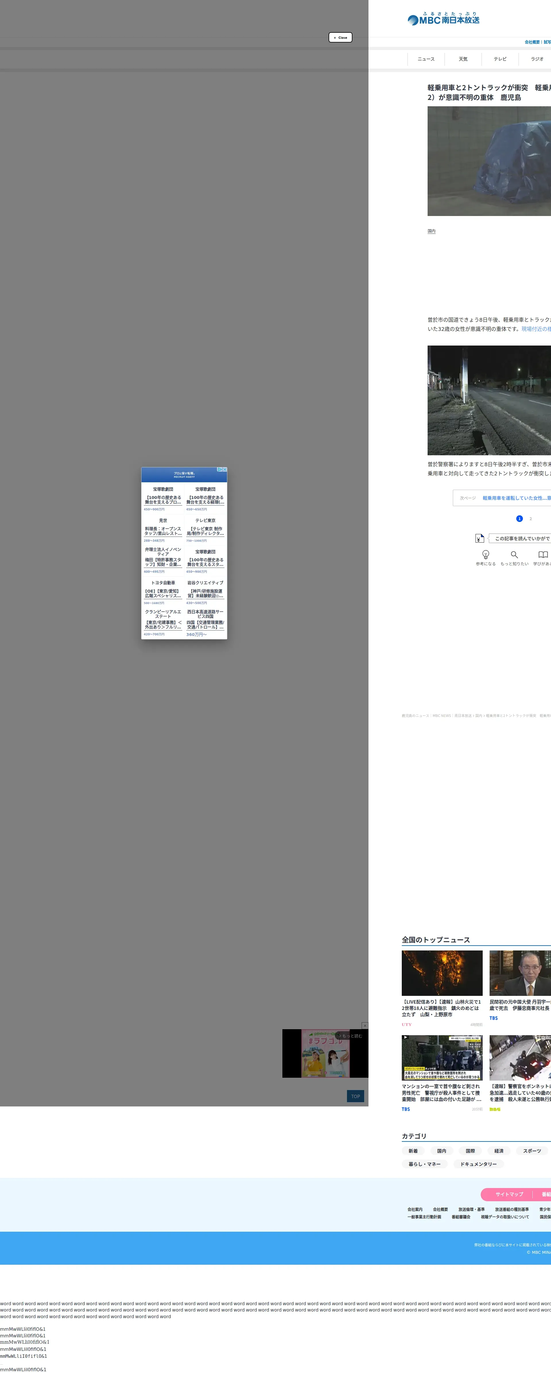Open the サイトマップ pink button
Viewport: 551px width, 1373px height.
point(509,1194)
